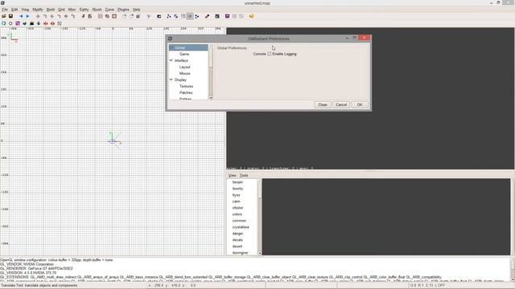
Task: Select the doomgiver texture folder
Action: tap(240, 253)
